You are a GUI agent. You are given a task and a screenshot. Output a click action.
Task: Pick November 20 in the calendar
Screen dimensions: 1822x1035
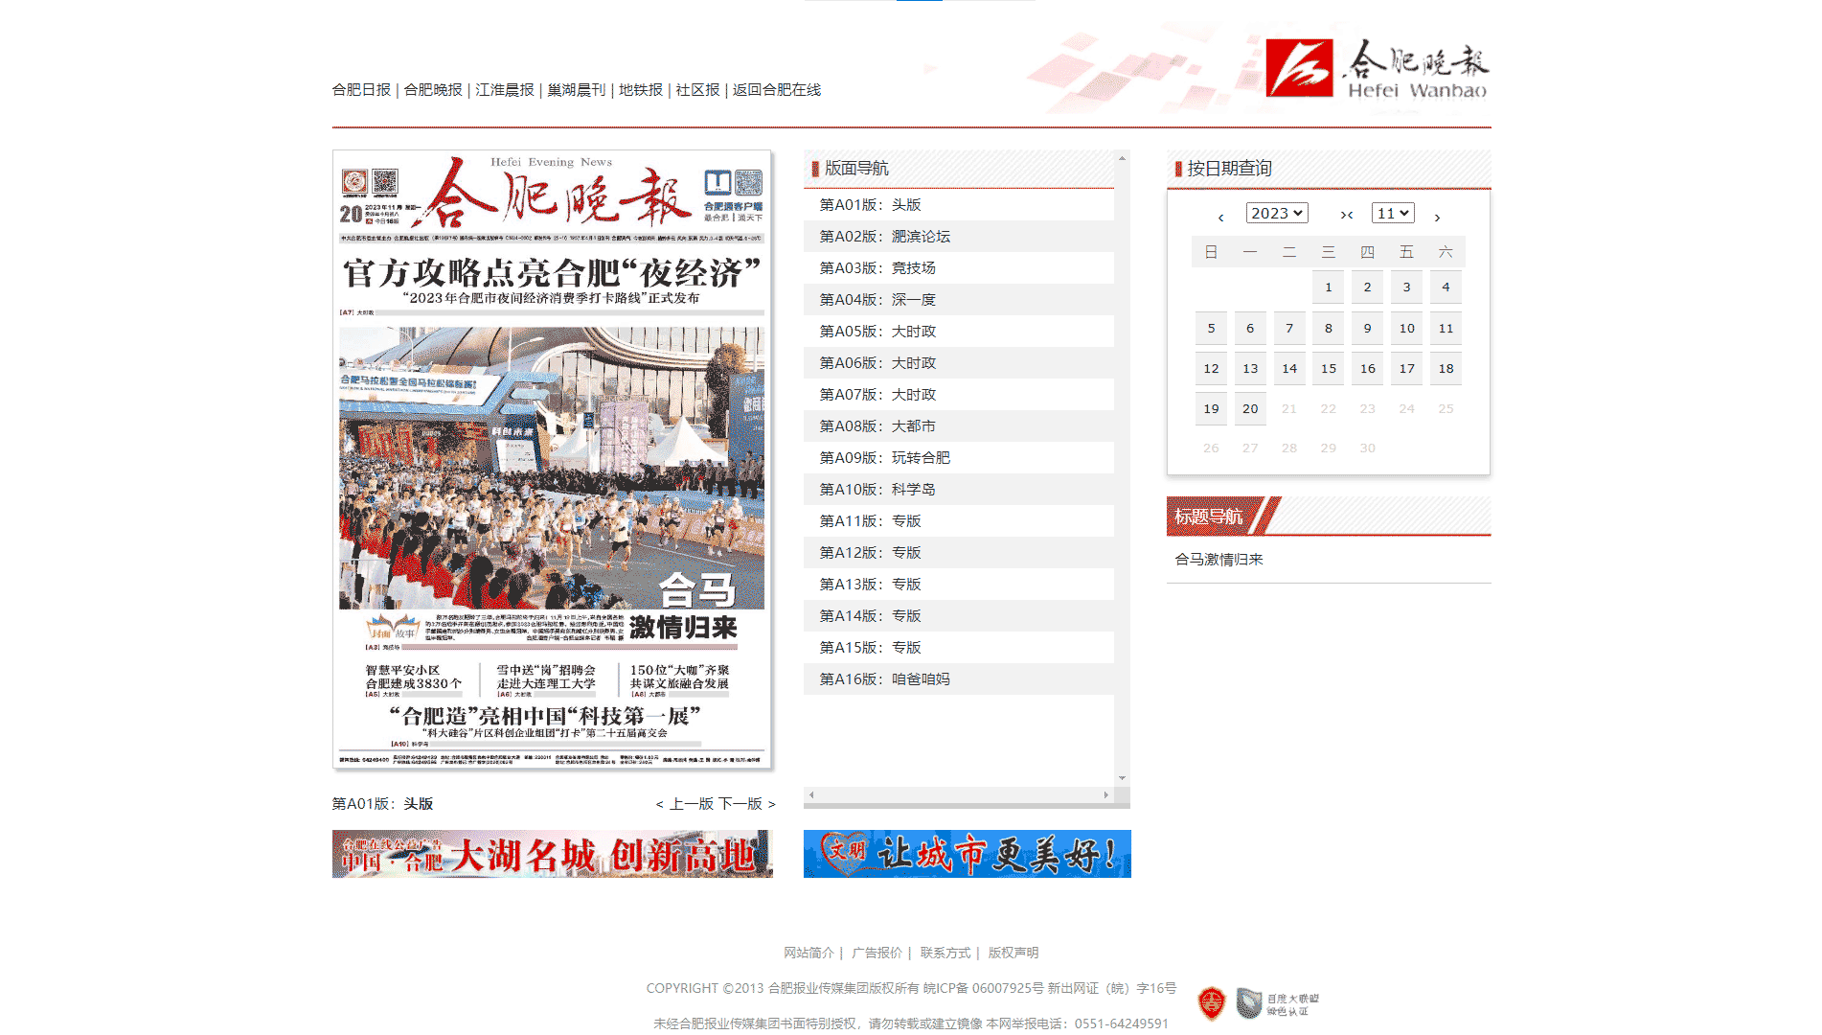[x=1250, y=409]
